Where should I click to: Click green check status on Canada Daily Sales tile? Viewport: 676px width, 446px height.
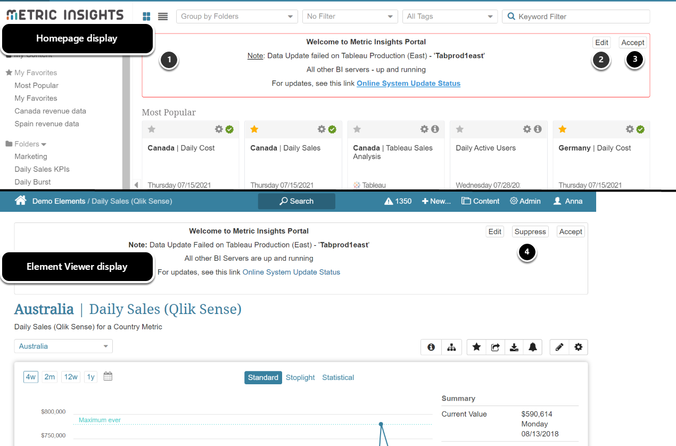pyautogui.click(x=332, y=129)
